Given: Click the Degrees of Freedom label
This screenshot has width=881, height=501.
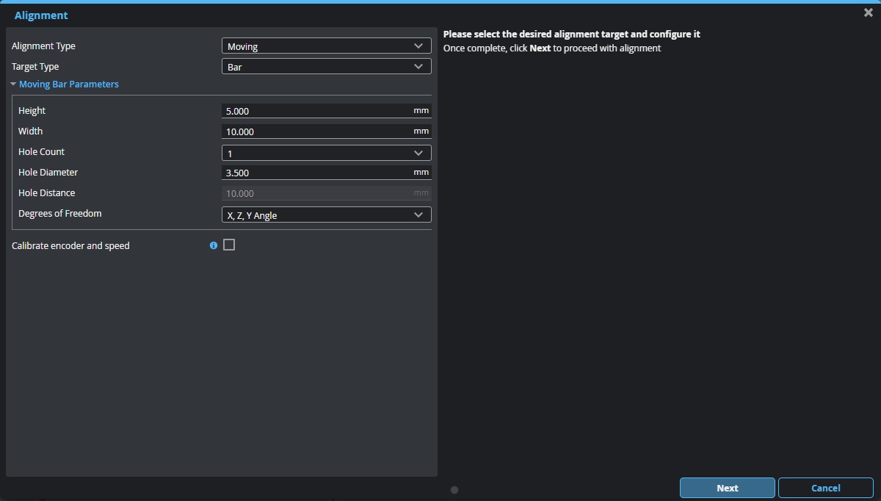Looking at the screenshot, I should click(x=60, y=214).
